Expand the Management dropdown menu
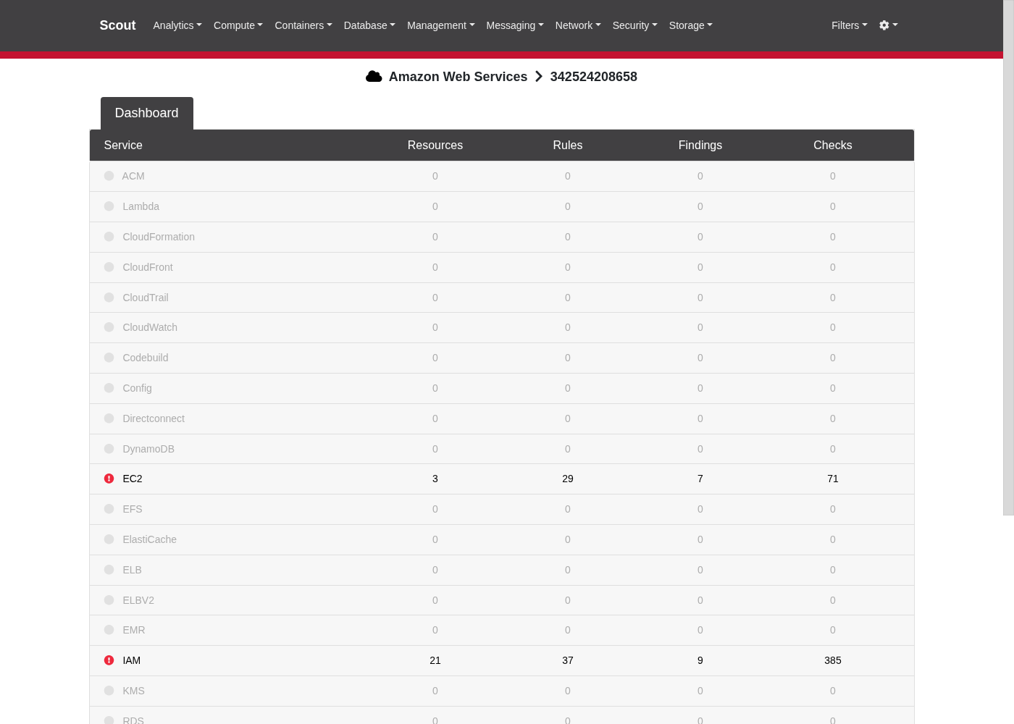 [x=441, y=25]
